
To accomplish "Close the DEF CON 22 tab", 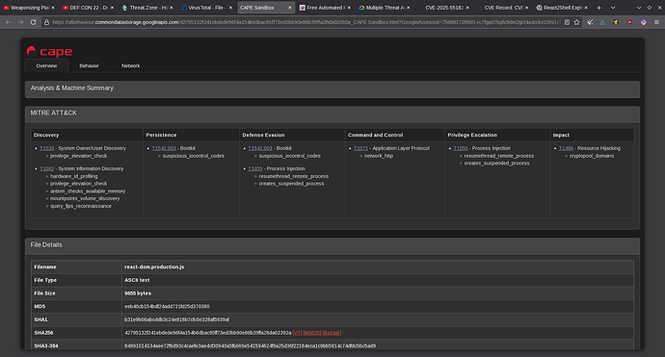I will click(x=112, y=8).
